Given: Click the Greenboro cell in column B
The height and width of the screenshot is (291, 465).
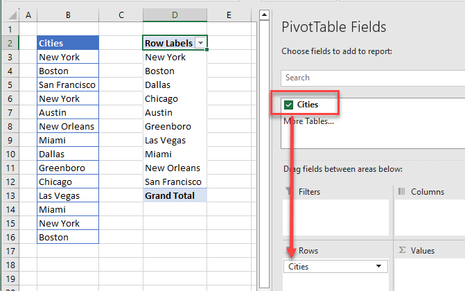Looking at the screenshot, I should [x=68, y=168].
